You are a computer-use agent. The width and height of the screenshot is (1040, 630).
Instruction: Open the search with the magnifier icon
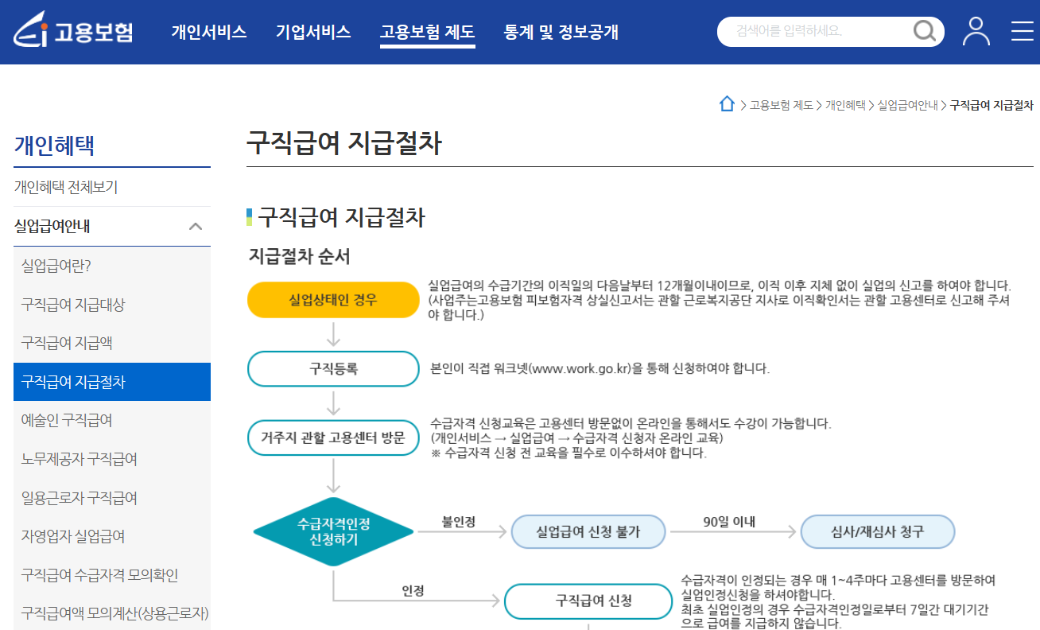coord(924,32)
